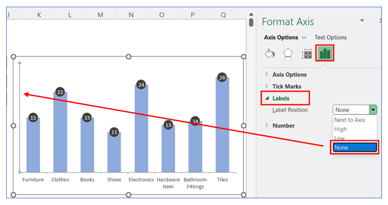This screenshot has height=205, width=388.
Task: Select column O header
Action: 161,15
